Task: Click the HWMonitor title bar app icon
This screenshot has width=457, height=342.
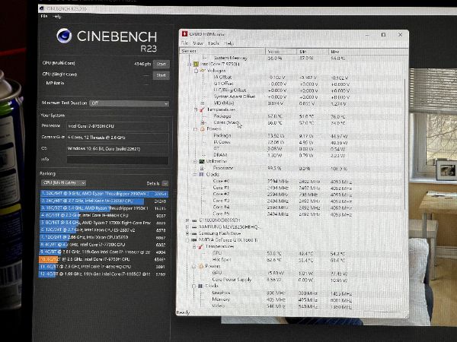Action: pos(184,33)
